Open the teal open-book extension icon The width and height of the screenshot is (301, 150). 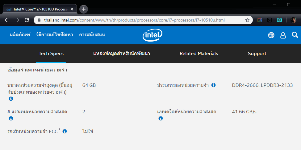279,20
